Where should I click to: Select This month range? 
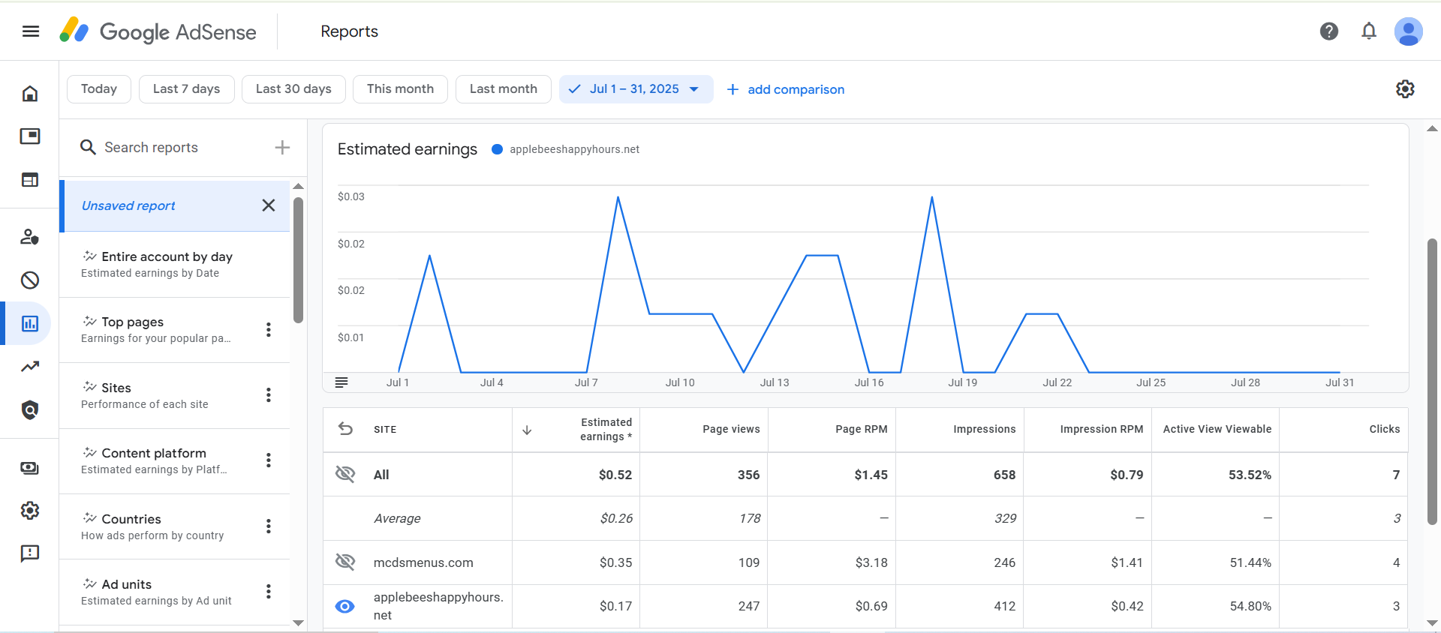(x=400, y=89)
